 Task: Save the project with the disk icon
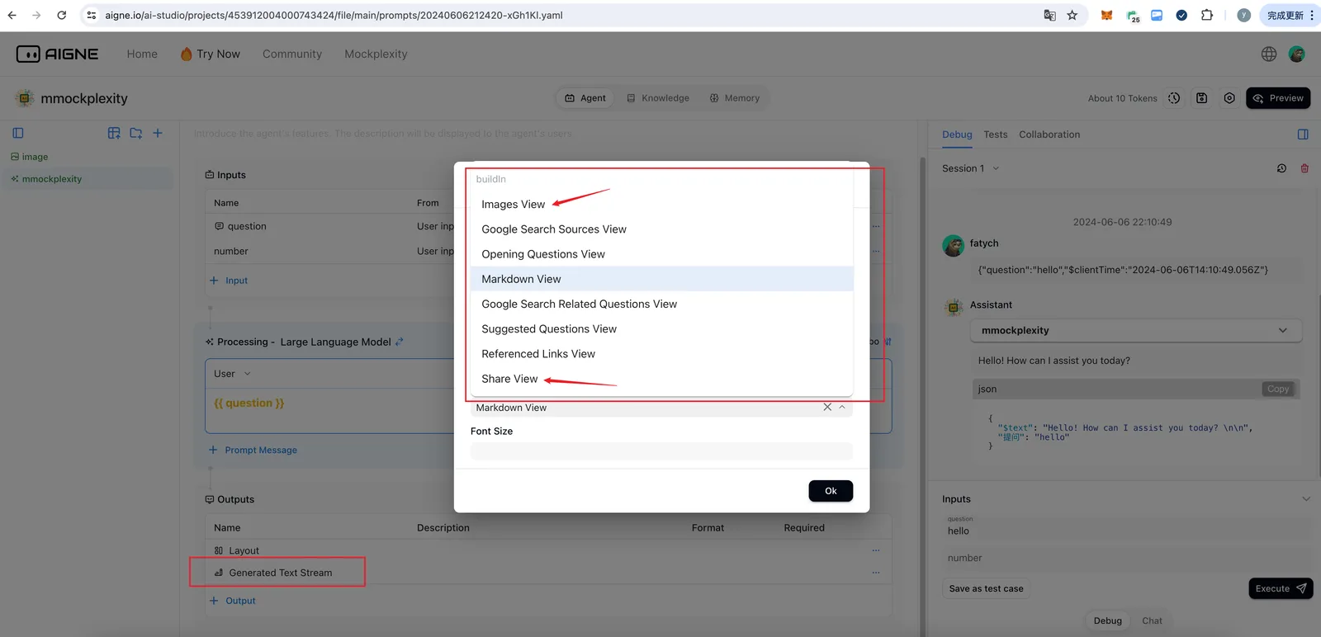(1202, 98)
